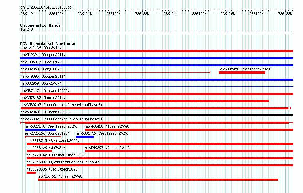Select the short red bar of nsv6335458
Image resolution: width=303 pixels, height=193 pixels.
[242, 73]
